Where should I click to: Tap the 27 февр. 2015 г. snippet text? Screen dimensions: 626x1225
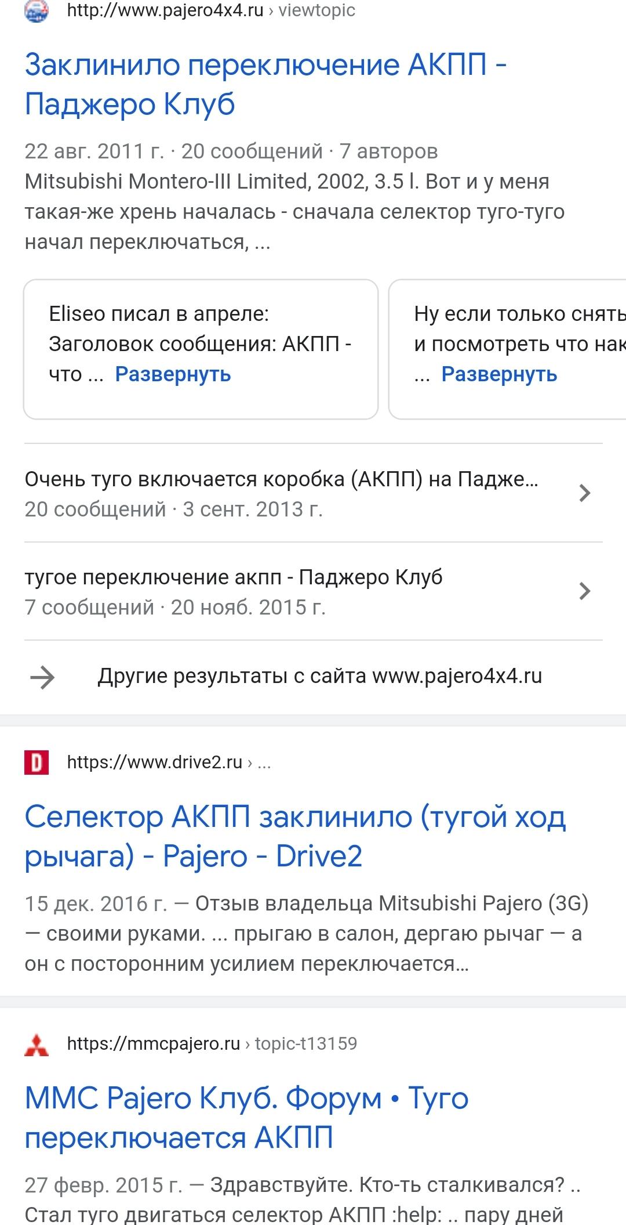[303, 1199]
